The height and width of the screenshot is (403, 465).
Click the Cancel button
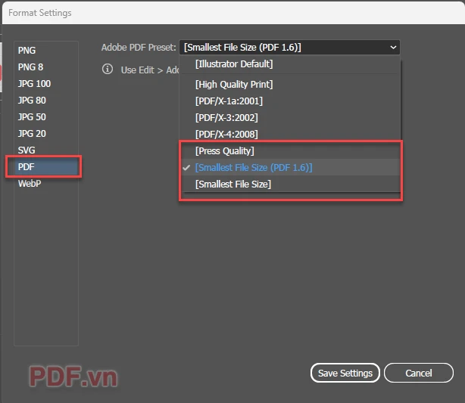pos(419,373)
